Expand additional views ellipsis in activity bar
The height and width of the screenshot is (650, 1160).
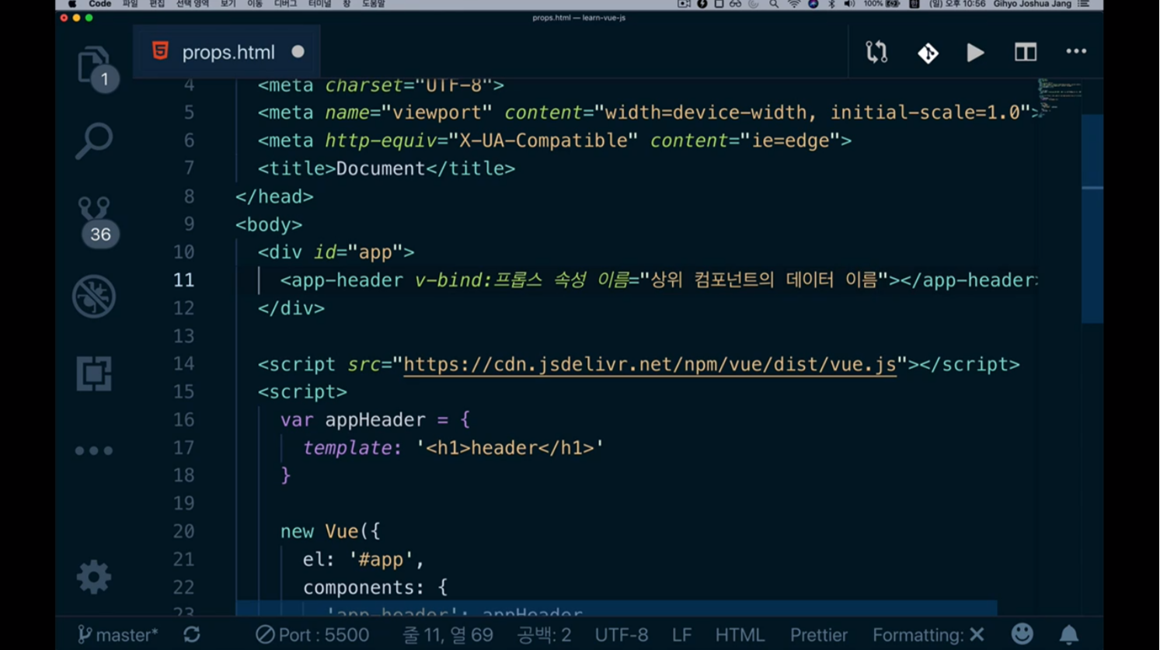[x=93, y=450]
